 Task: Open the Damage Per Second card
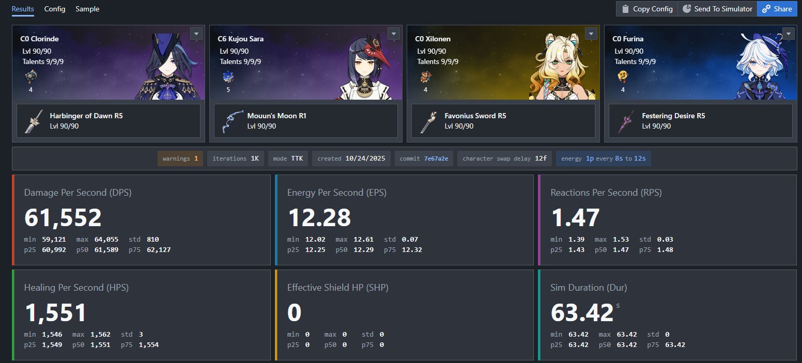141,220
